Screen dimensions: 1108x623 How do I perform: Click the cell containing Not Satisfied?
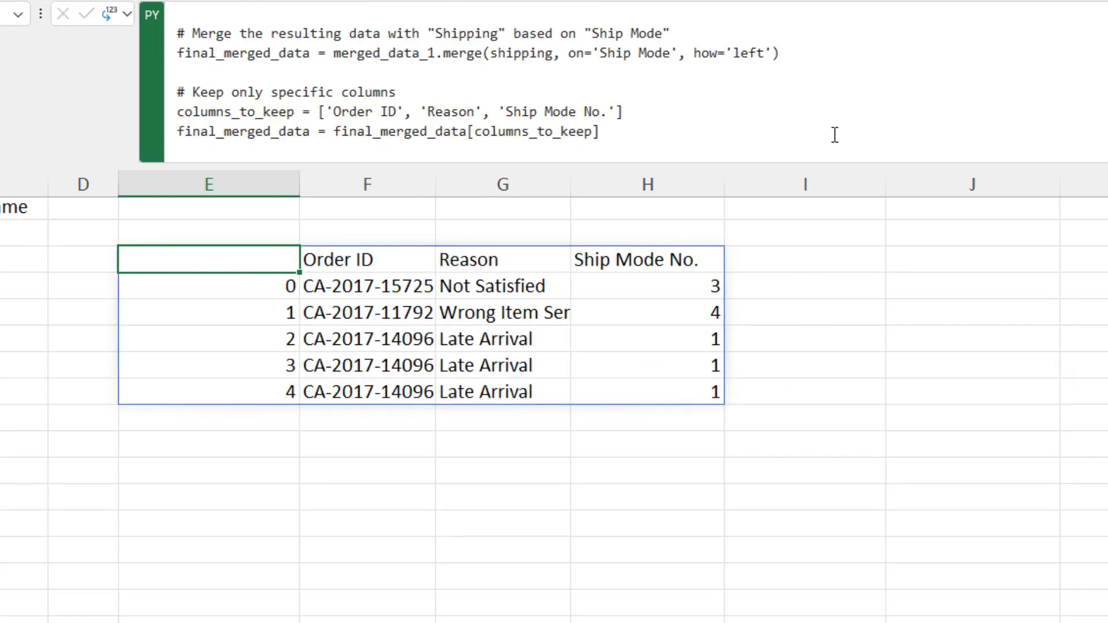[x=492, y=286]
